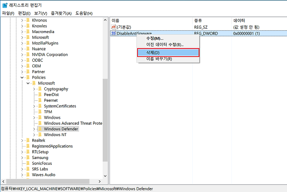287x192 pixels.
Task: Click the NVIDIA Corporation folder icon
Action: (28, 55)
